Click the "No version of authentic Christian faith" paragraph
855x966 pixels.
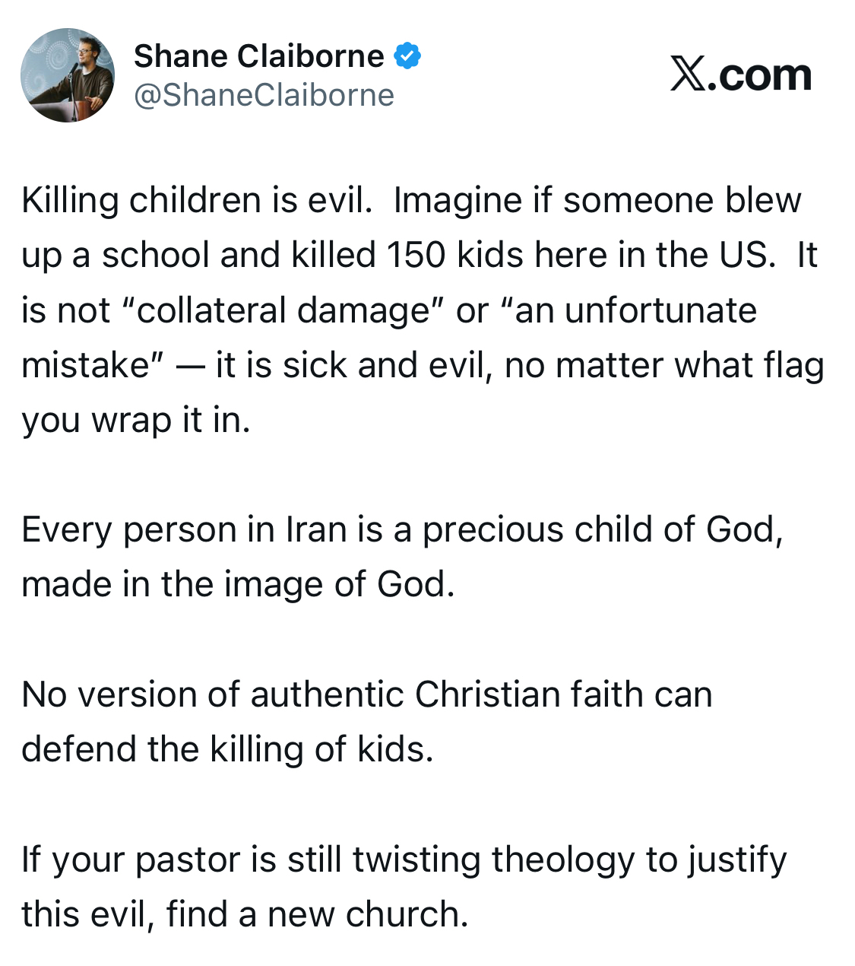pyautogui.click(x=366, y=721)
